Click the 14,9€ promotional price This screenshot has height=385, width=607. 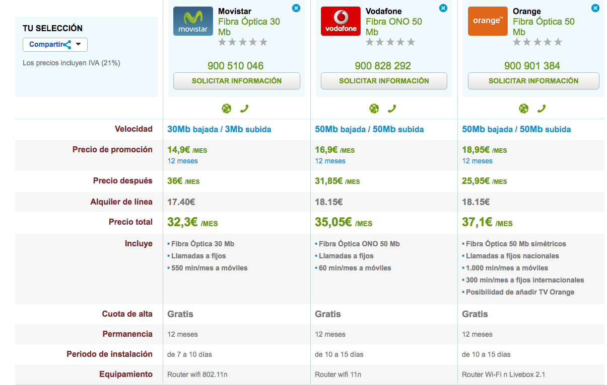pos(187,150)
